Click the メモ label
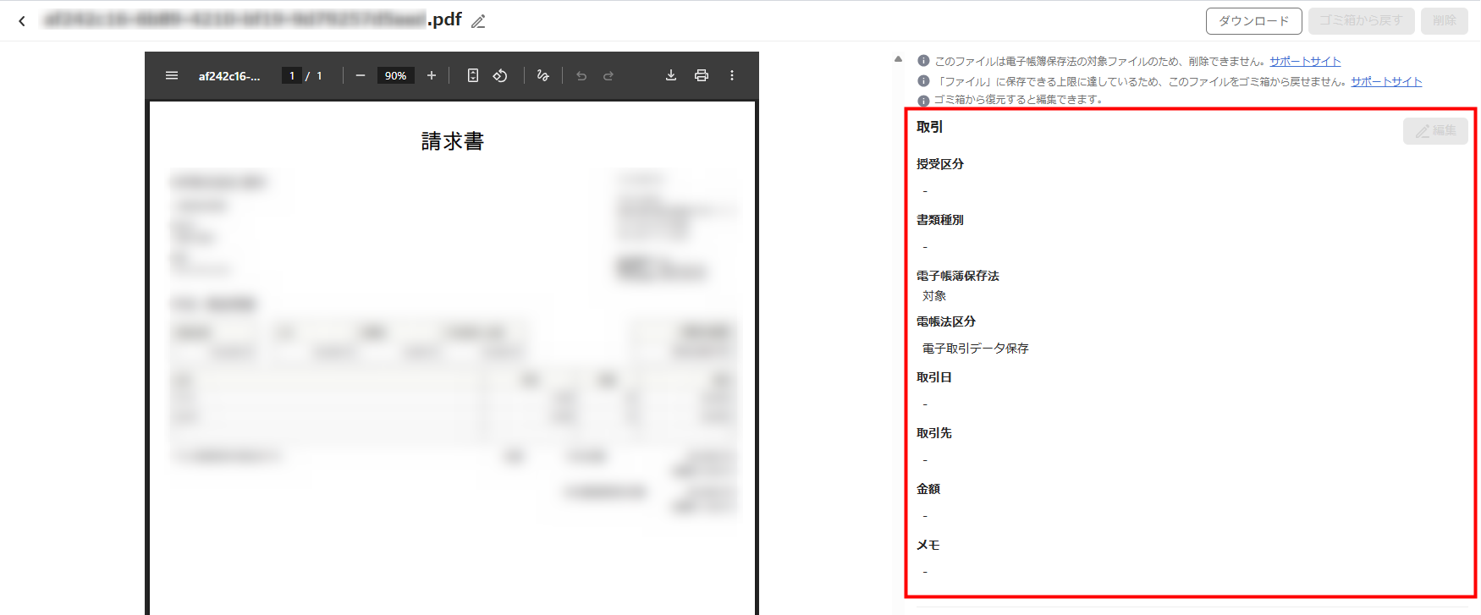The image size is (1481, 615). [928, 545]
